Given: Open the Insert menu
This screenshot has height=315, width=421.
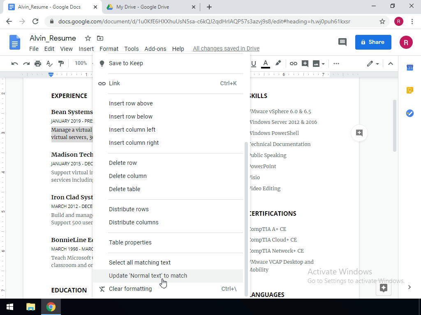Looking at the screenshot, I should click(86, 49).
